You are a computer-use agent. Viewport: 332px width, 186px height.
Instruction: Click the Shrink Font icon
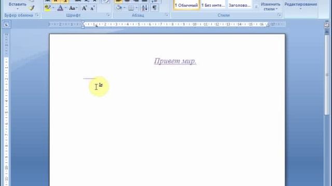92,8
